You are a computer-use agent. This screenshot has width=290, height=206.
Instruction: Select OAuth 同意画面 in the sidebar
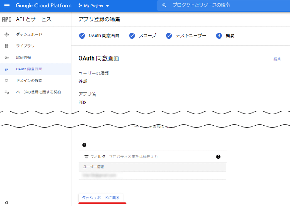pos(29,69)
